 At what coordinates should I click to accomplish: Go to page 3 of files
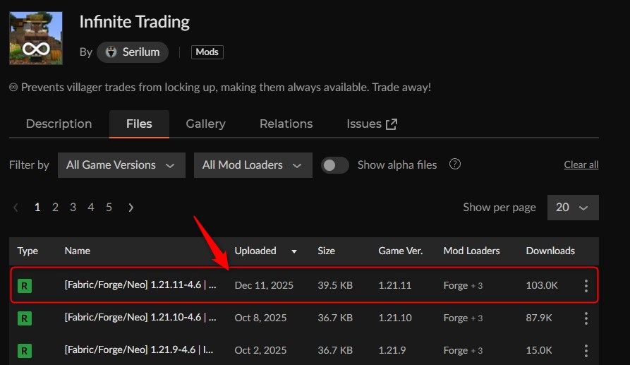(x=73, y=207)
